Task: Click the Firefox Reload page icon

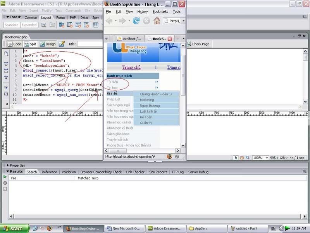Action: pos(136,21)
